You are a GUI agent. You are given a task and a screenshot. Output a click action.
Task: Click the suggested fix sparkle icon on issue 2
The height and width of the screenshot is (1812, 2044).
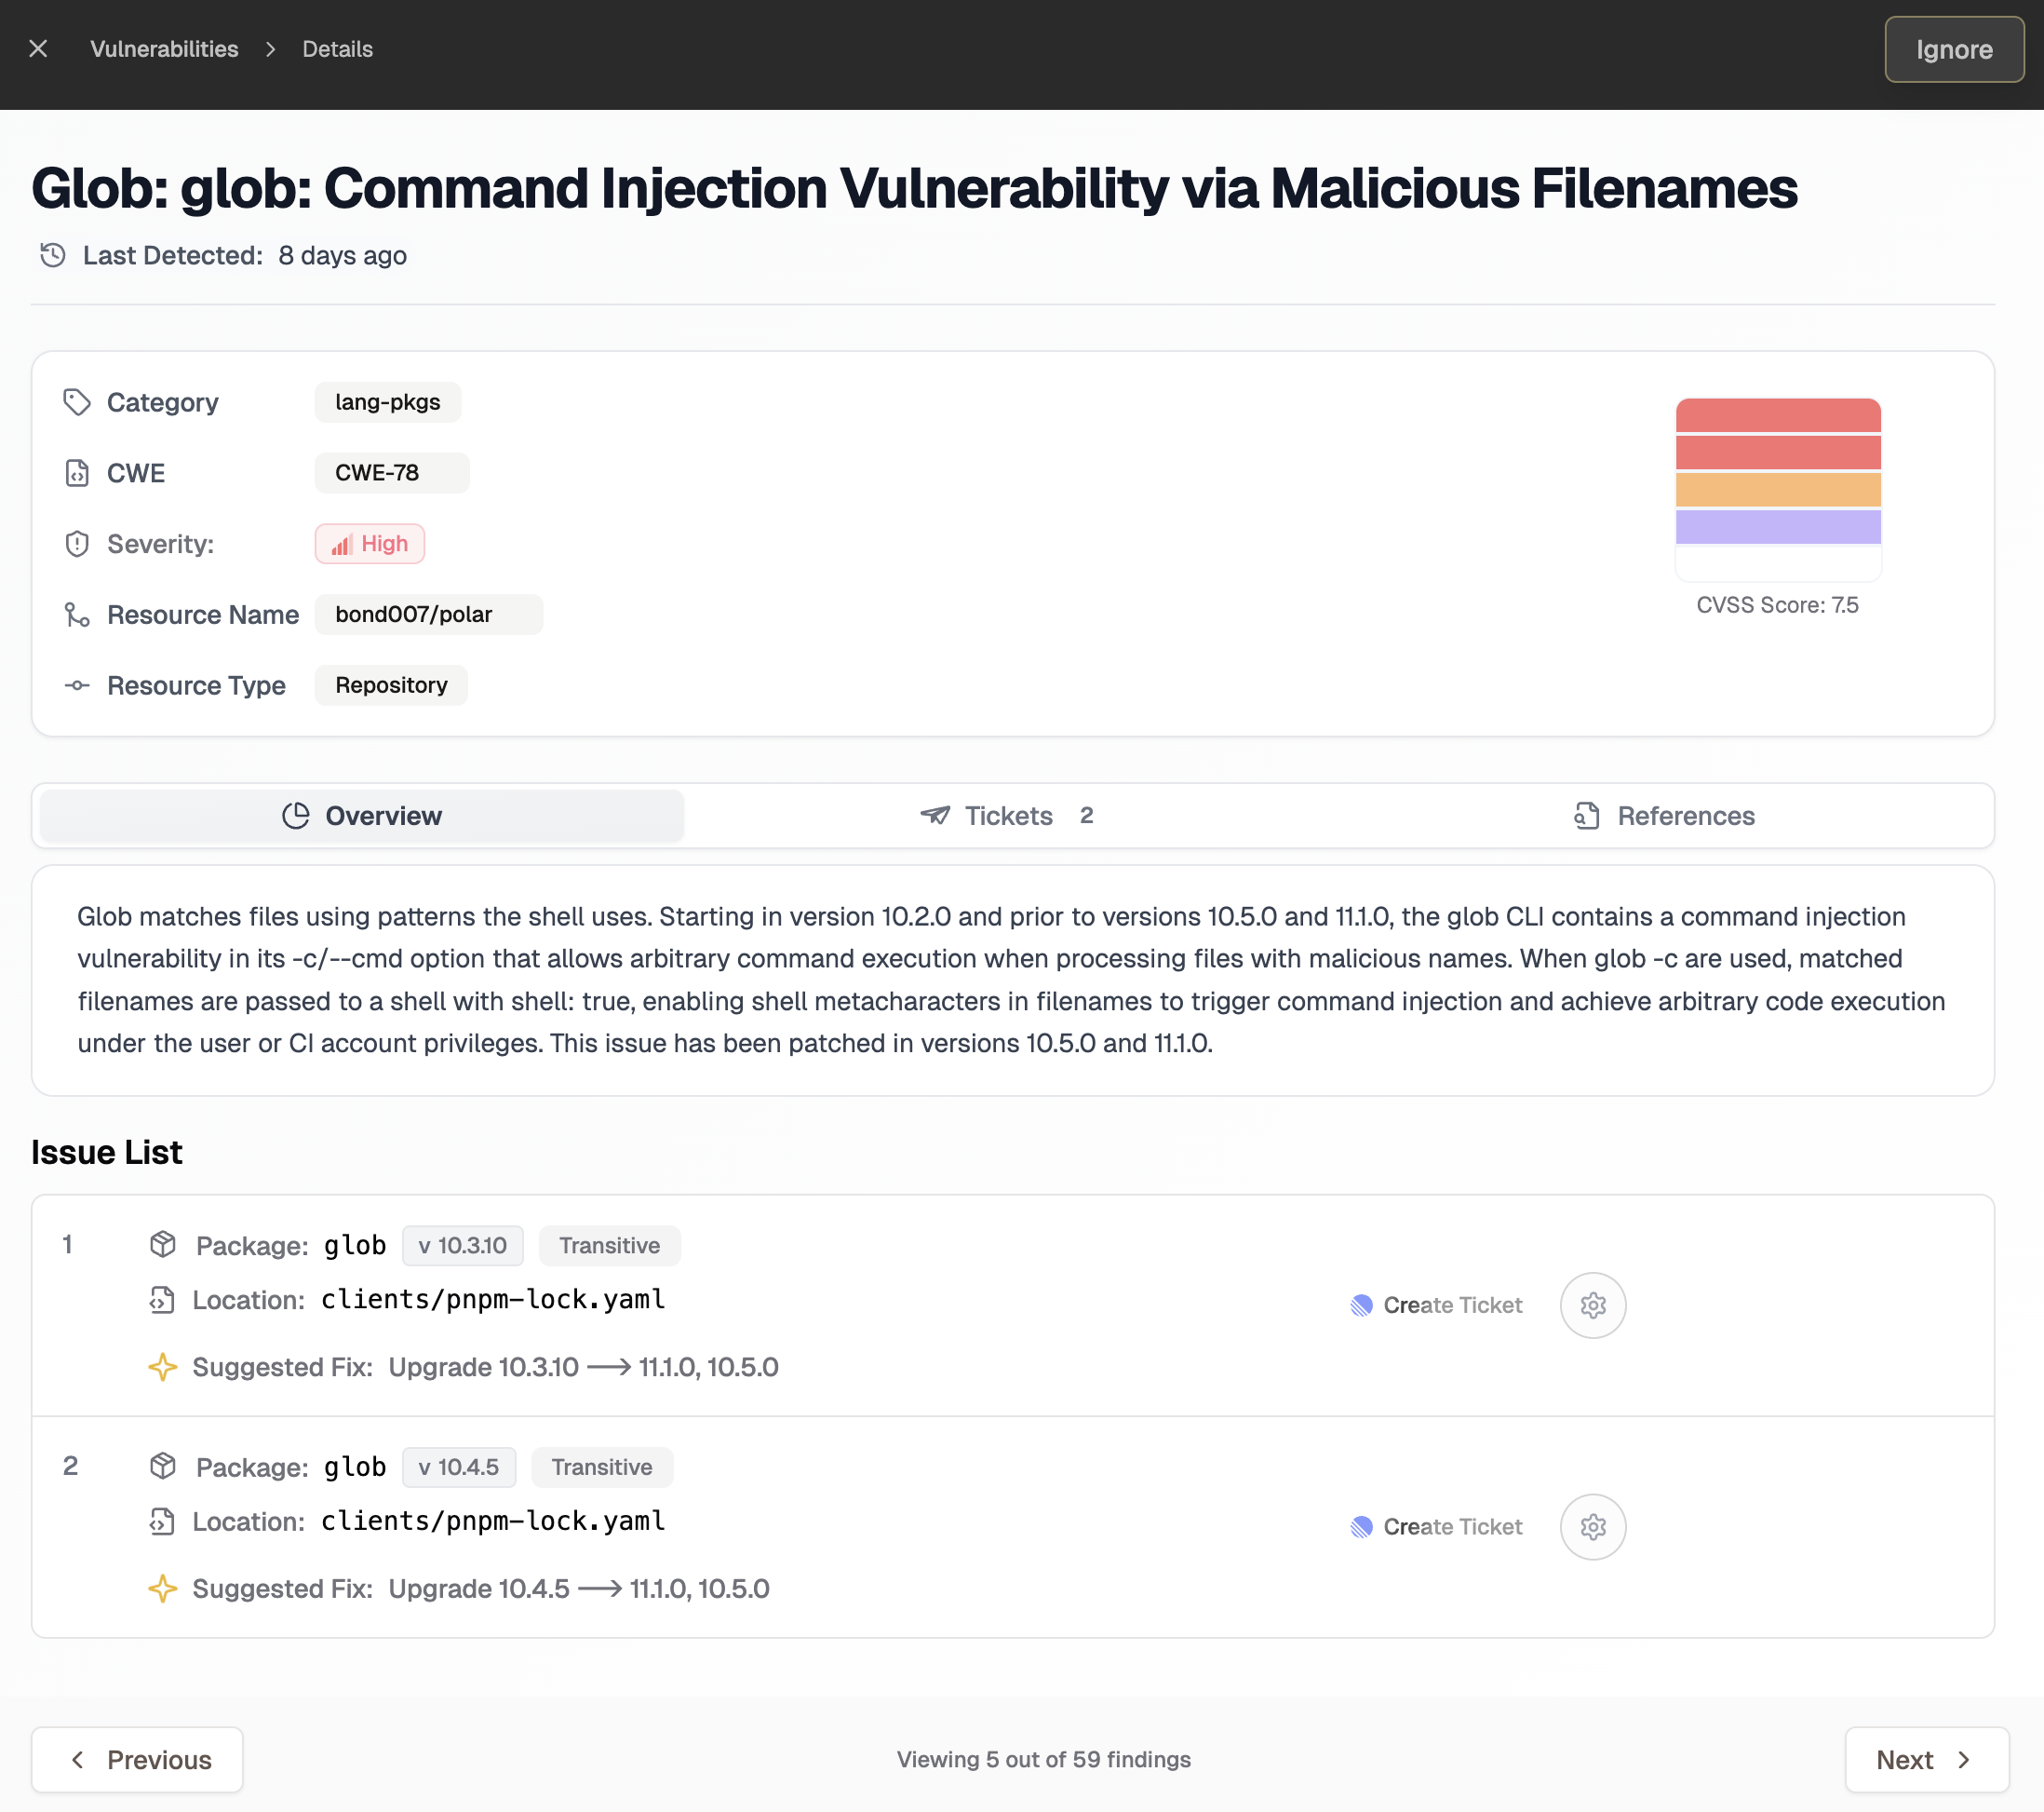point(162,1588)
